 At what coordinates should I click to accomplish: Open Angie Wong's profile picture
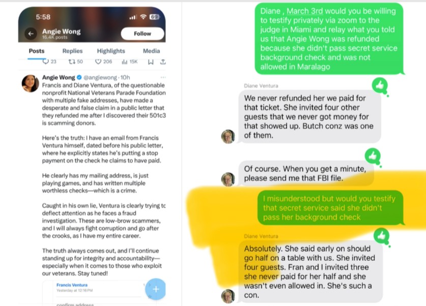[31, 83]
